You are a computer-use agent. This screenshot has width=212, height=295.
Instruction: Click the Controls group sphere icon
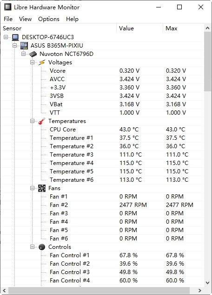(42, 247)
